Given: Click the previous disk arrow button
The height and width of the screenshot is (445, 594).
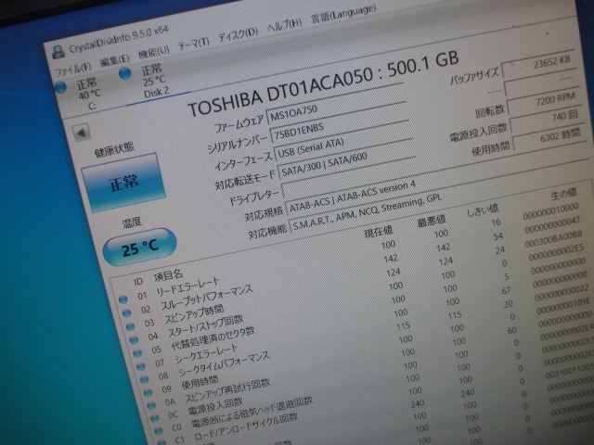Looking at the screenshot, I should 82,133.
